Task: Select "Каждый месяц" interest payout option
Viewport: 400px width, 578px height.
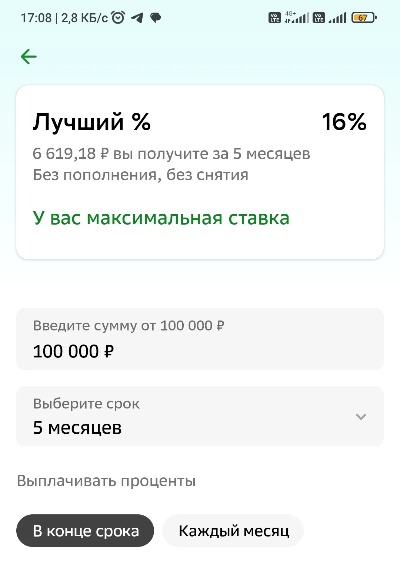Action: point(233,531)
